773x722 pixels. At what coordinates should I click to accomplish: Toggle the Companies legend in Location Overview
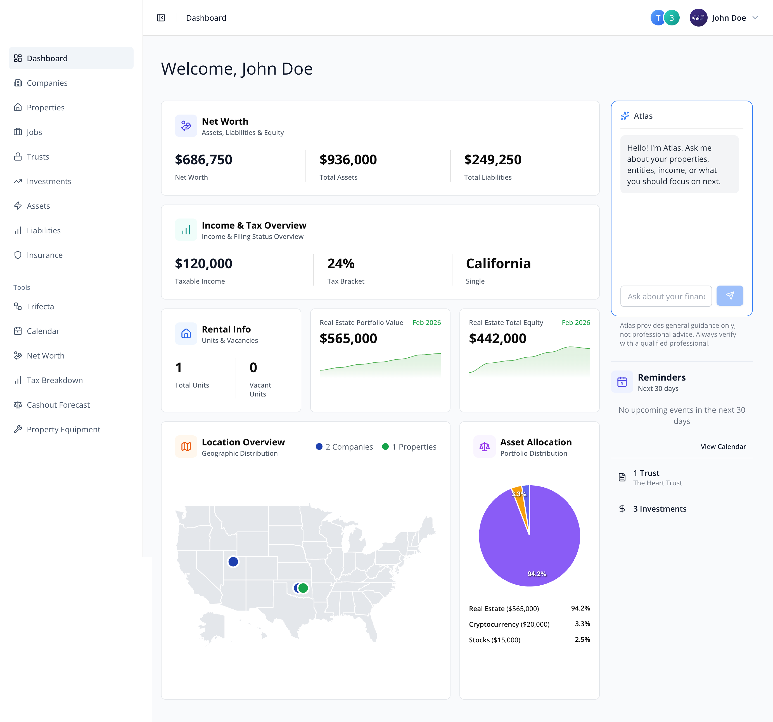344,446
